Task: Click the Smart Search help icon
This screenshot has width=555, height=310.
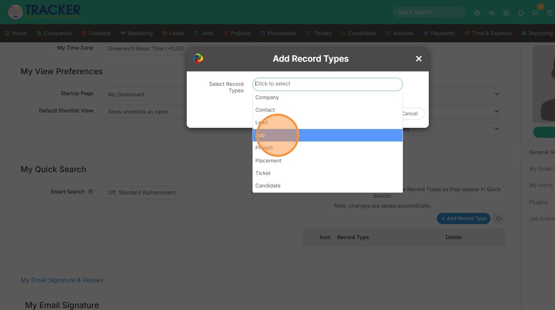Action: coord(90,192)
